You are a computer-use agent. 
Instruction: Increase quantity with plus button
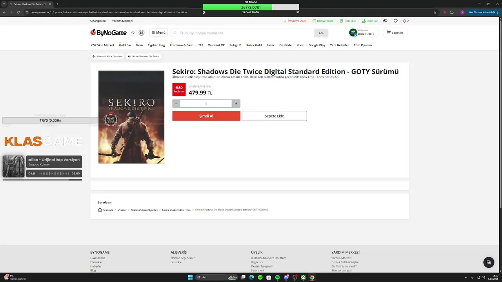coord(236,103)
